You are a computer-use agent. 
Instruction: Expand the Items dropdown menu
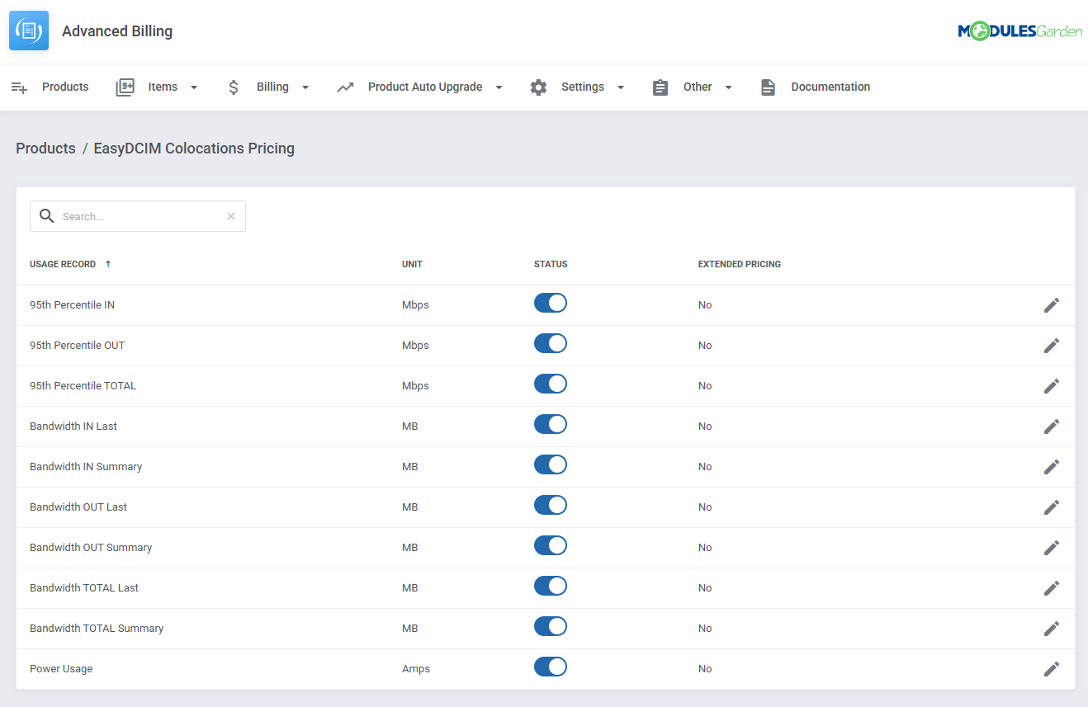[x=194, y=86]
